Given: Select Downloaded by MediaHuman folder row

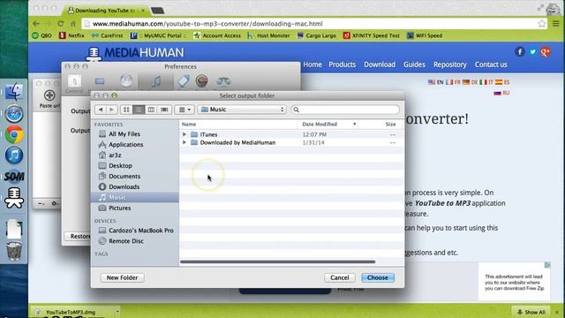Looking at the screenshot, I should [291, 143].
